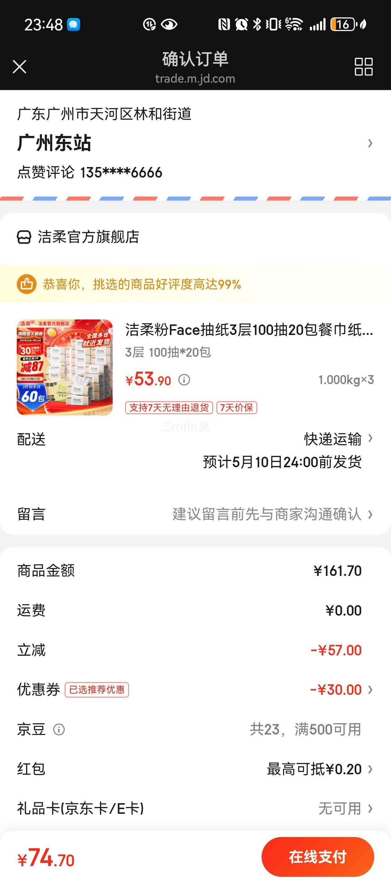Tap the price info icon beside ¥53.90
The width and height of the screenshot is (391, 883).
(x=184, y=380)
